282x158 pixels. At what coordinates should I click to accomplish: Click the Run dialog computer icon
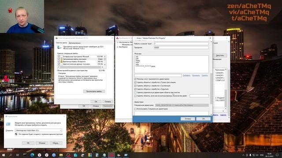pos(8,124)
